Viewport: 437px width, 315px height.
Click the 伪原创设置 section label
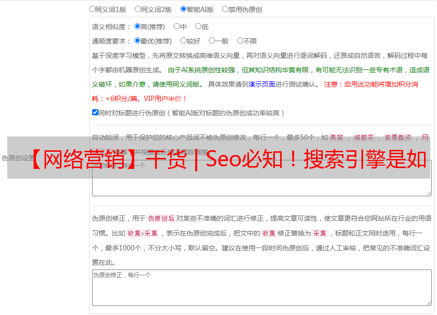pyautogui.click(x=18, y=158)
